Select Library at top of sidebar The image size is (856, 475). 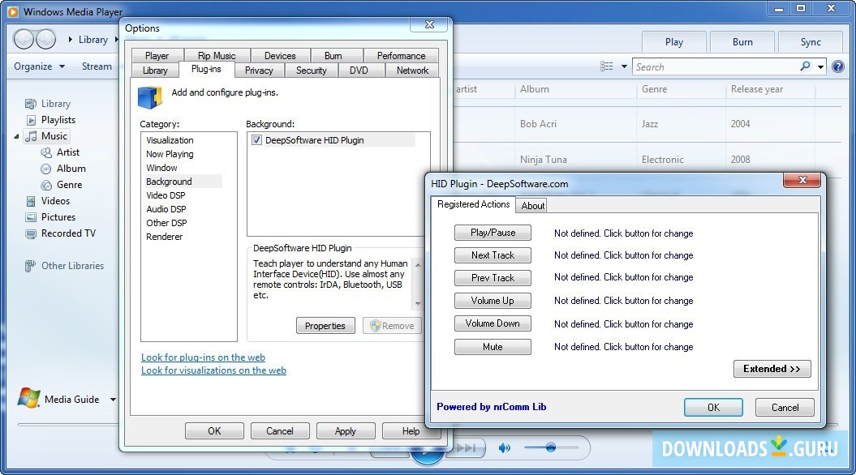pyautogui.click(x=55, y=103)
